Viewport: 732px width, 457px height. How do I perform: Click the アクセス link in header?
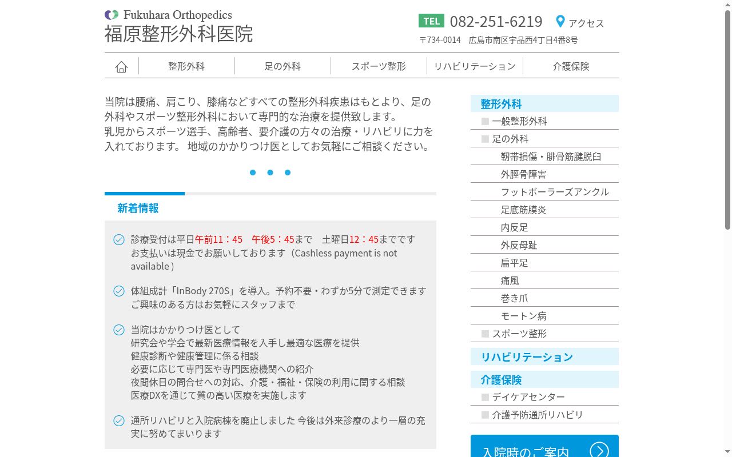click(586, 23)
